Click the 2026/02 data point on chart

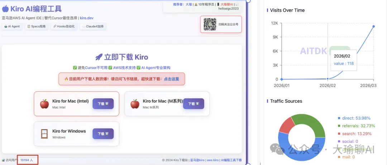coord(328,79)
